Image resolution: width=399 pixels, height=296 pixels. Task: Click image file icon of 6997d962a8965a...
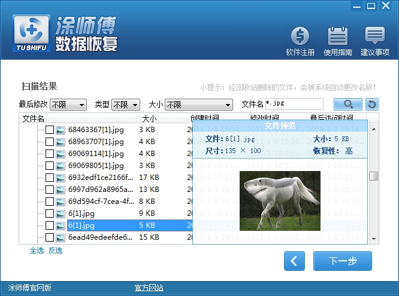tap(61, 190)
